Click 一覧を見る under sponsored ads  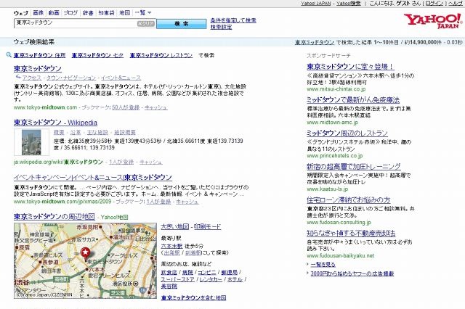323,264
